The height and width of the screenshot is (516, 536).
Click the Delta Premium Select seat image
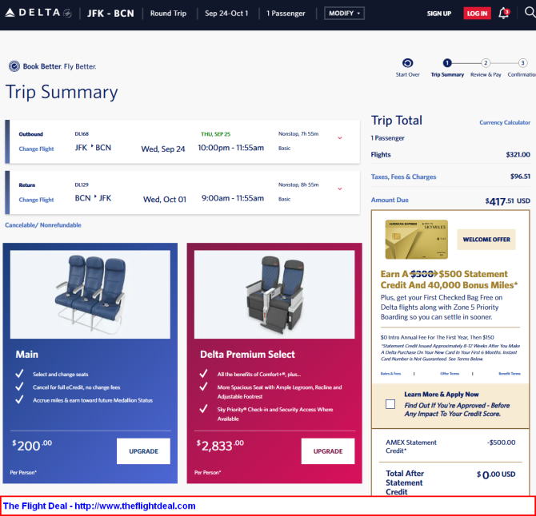(x=274, y=295)
